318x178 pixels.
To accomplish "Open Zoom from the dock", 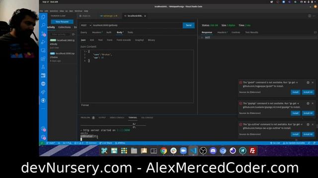I will pyautogui.click(x=183, y=151).
